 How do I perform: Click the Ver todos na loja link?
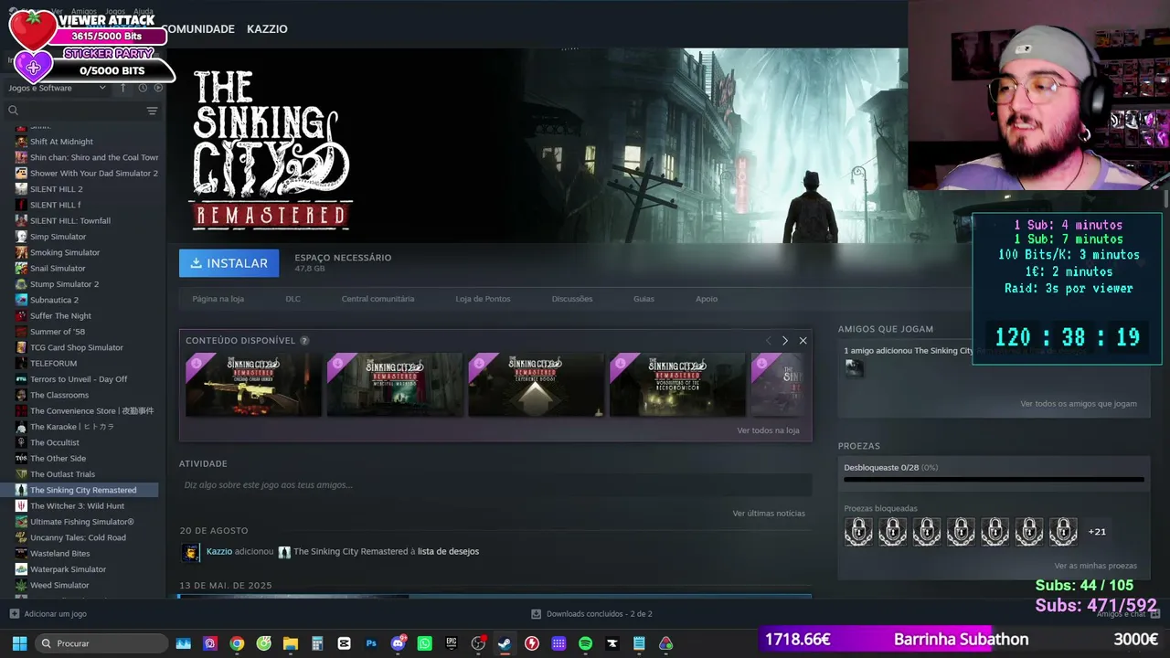point(768,430)
